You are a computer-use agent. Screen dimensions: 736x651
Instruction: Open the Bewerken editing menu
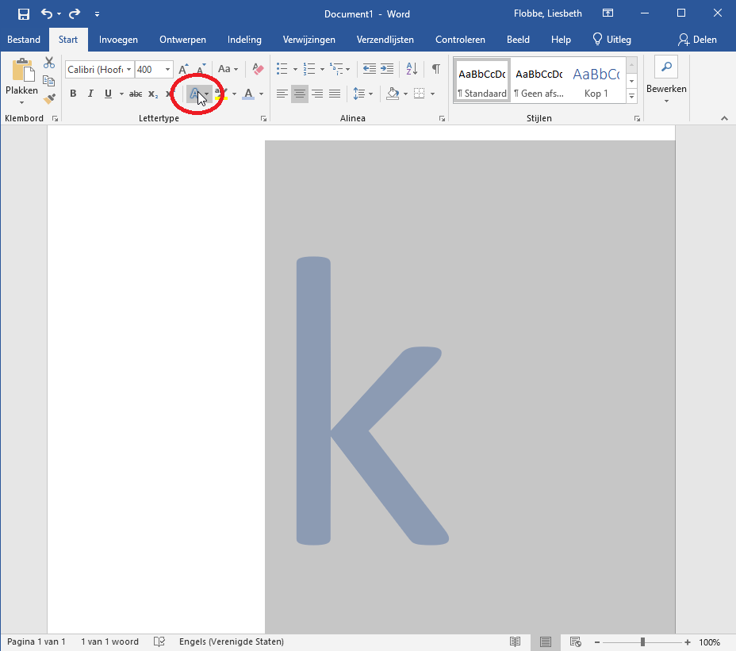[x=666, y=81]
